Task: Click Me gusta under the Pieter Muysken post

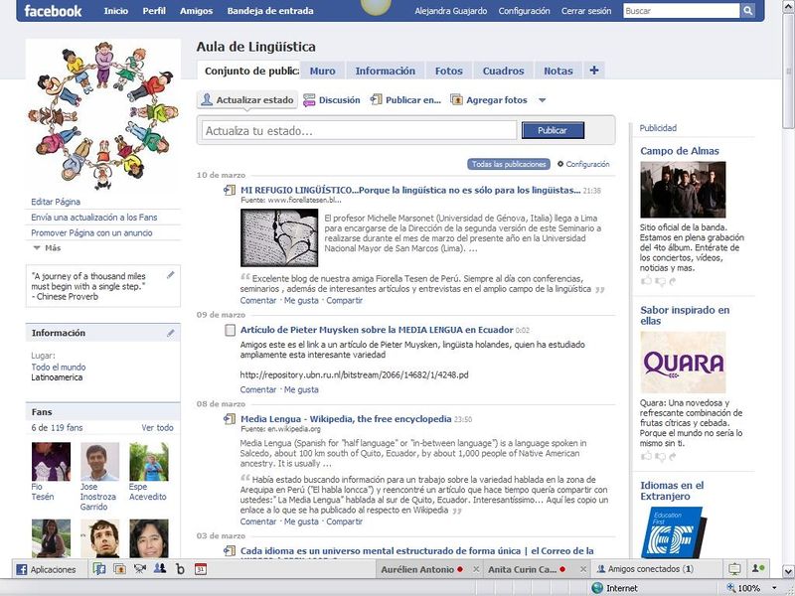Action: [301, 389]
